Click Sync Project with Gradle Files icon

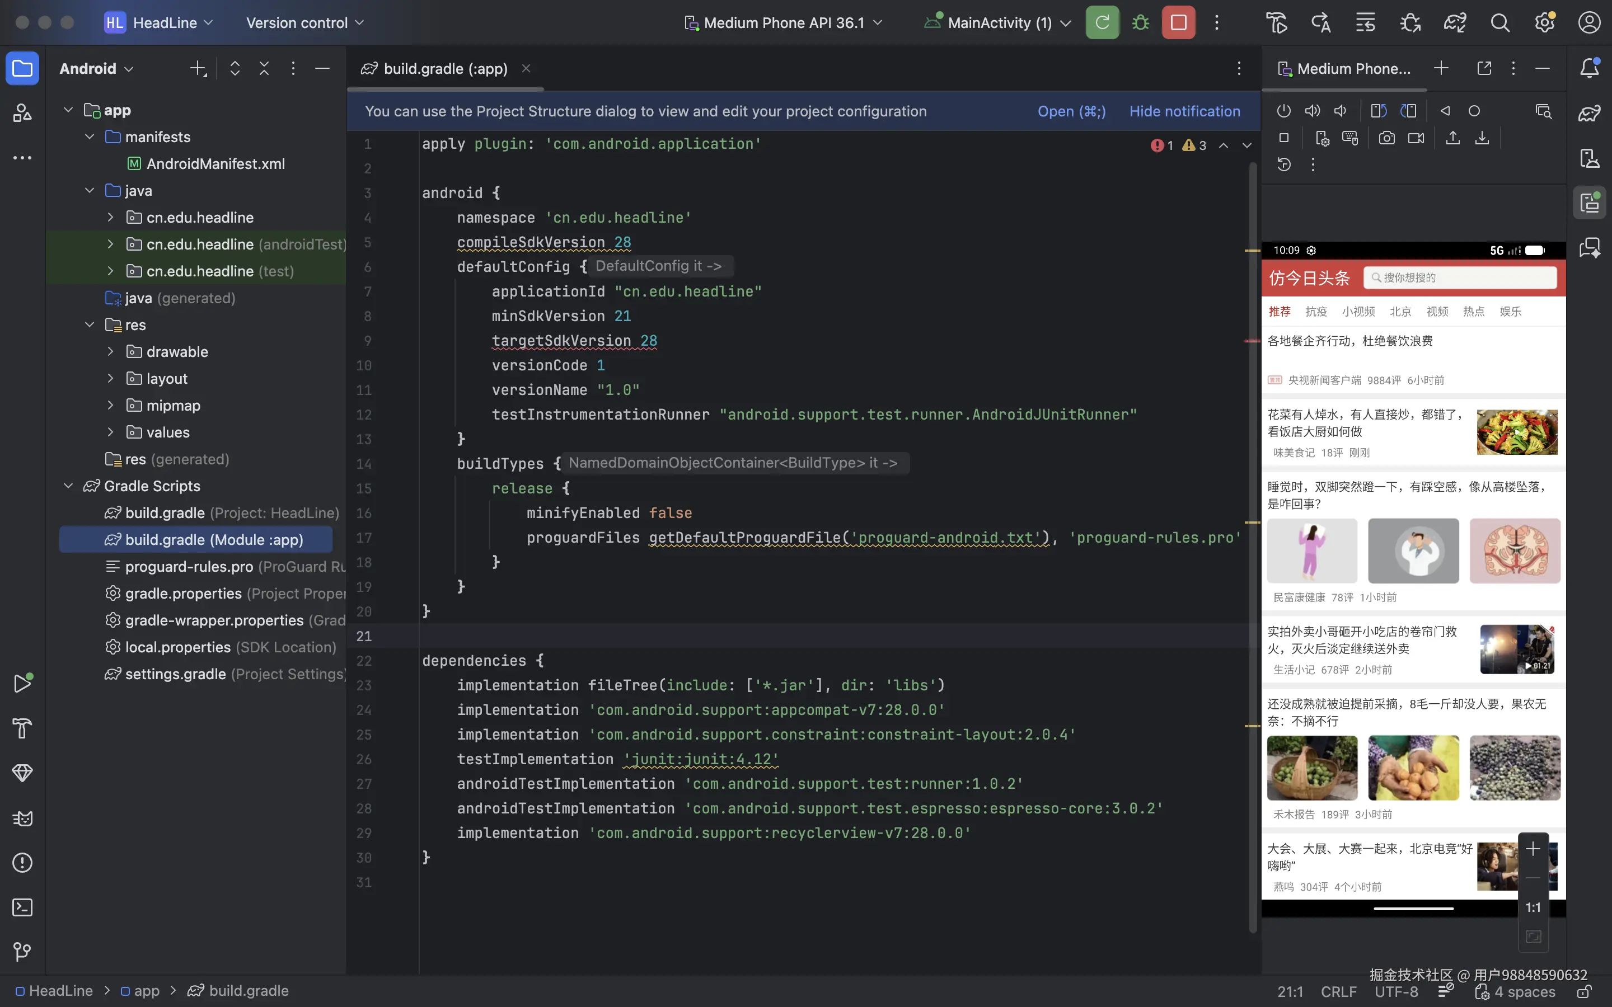coord(1455,22)
